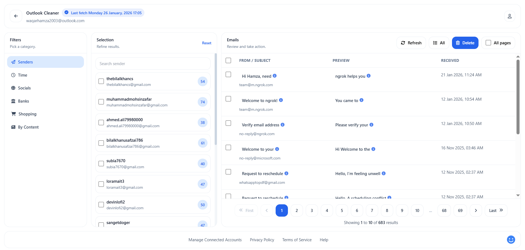Open the chat support smiley widget
525x250 pixels.
point(511,239)
